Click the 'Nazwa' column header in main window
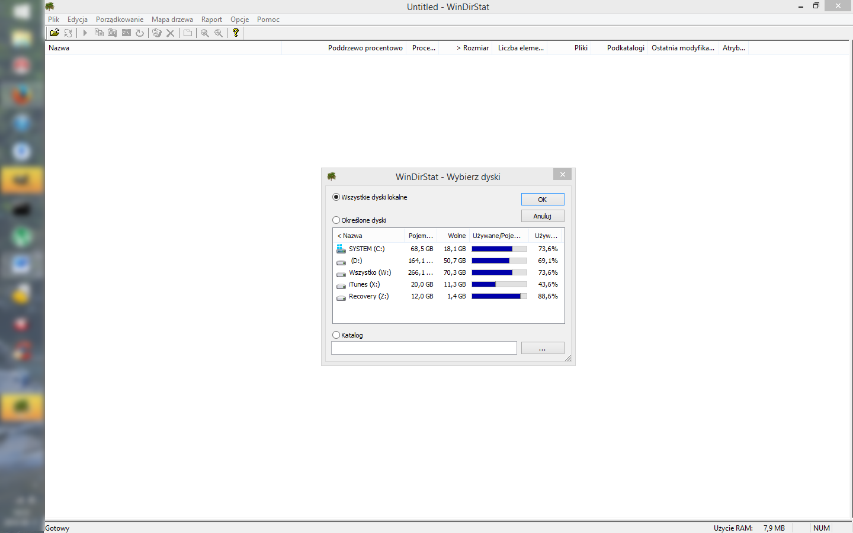Viewport: 853px width, 533px height. pos(163,48)
